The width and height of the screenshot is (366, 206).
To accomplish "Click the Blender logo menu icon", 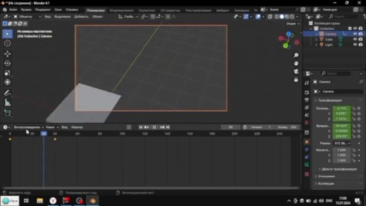I will pos(5,10).
